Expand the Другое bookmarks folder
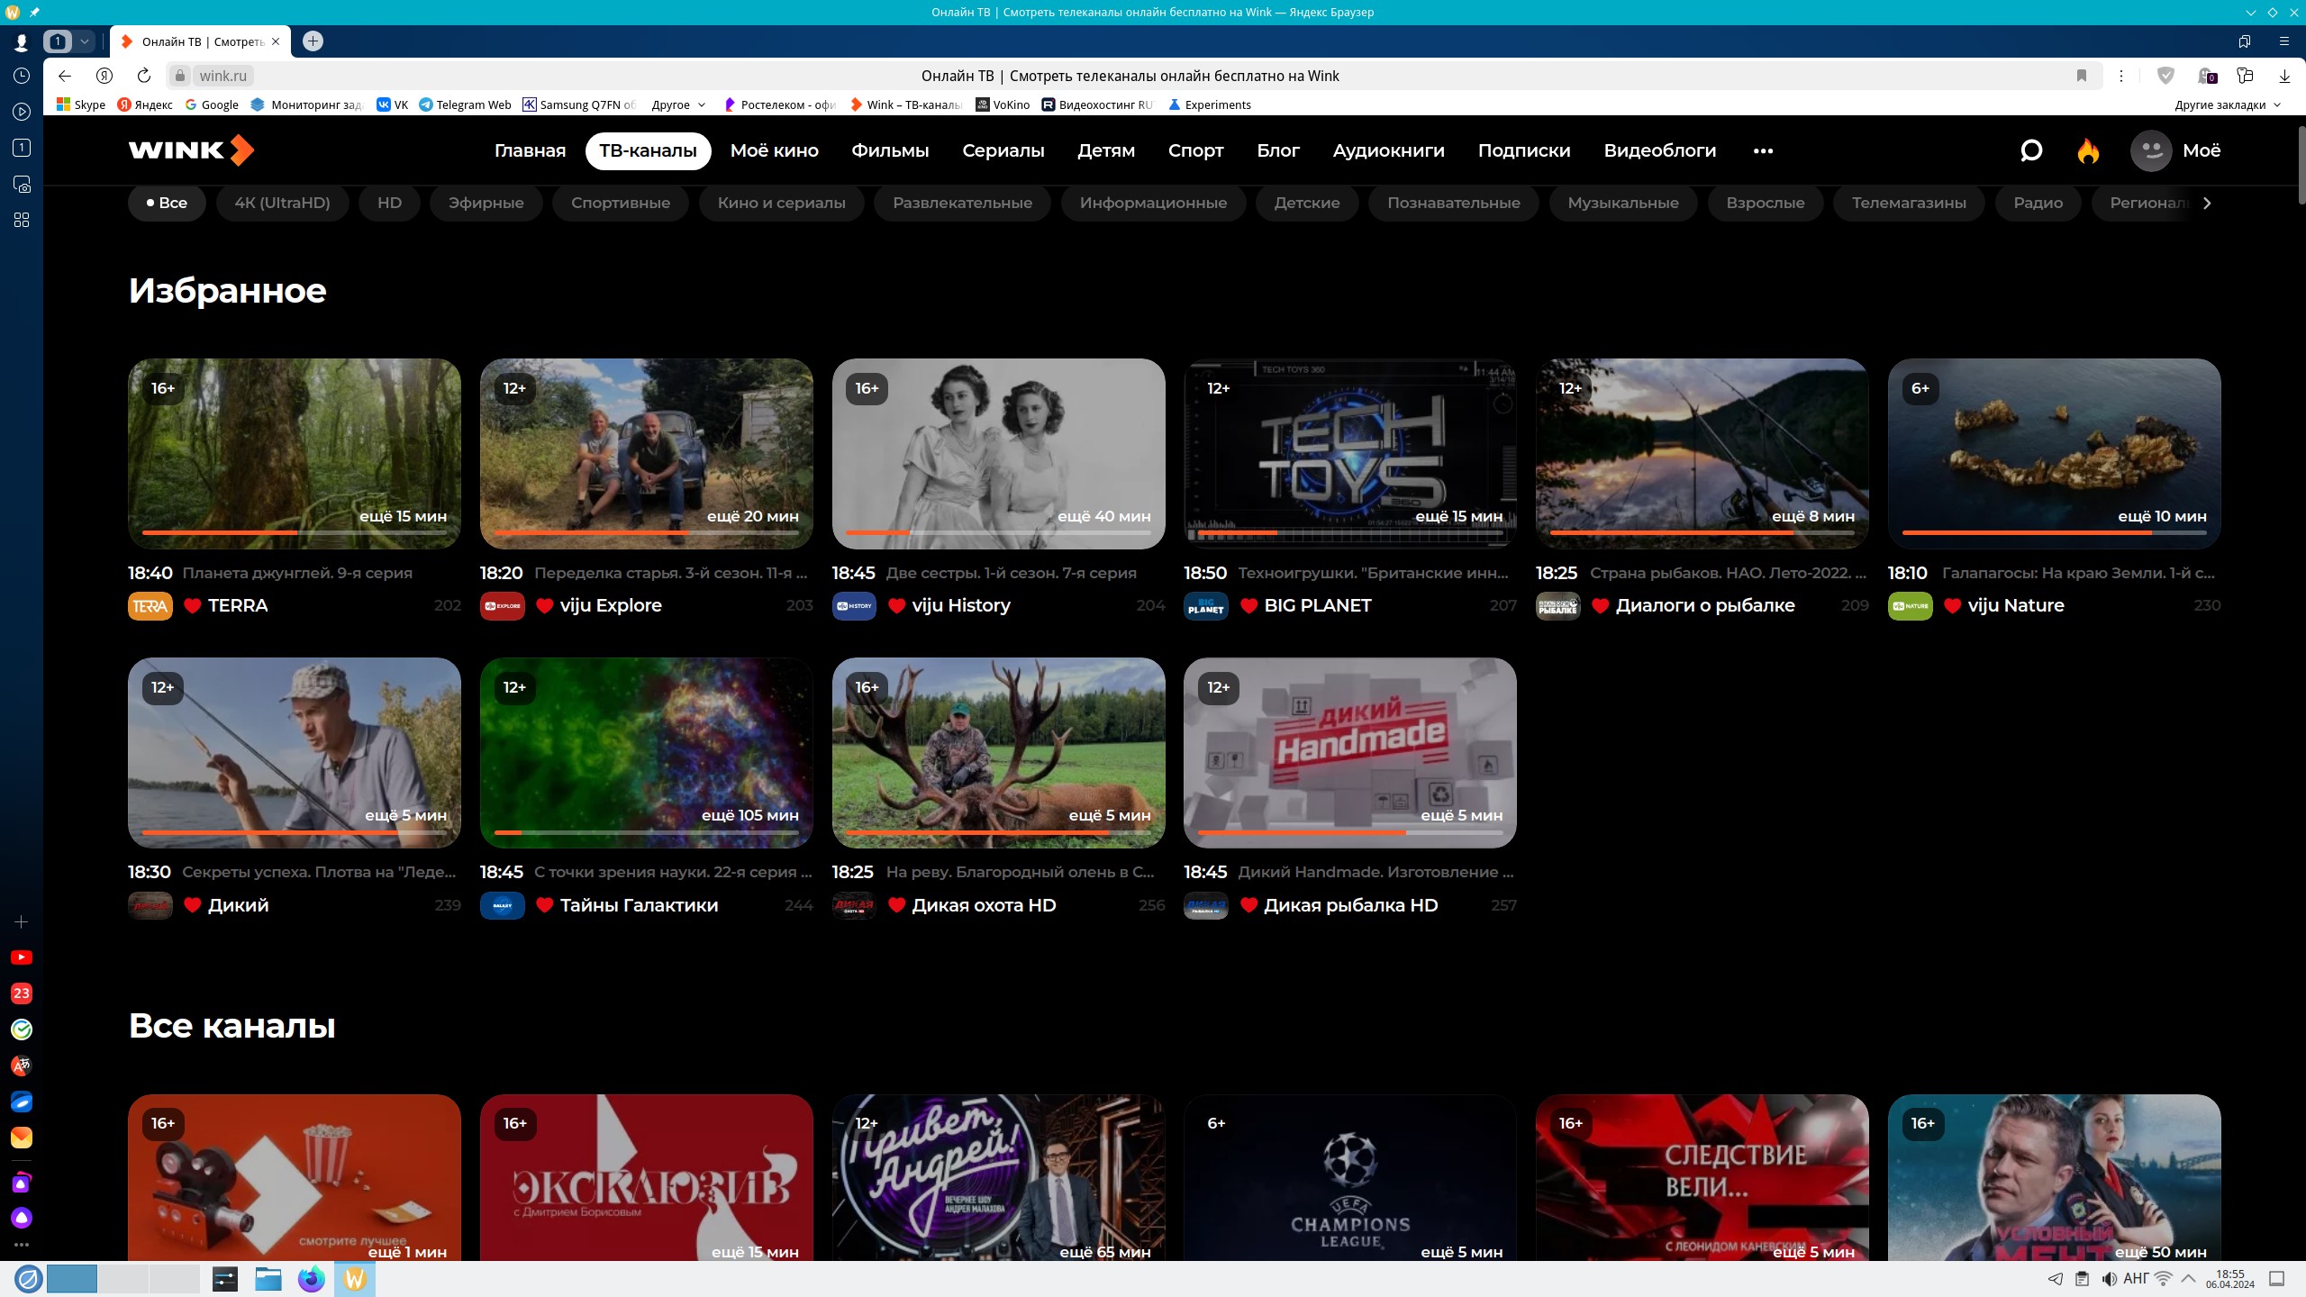Image resolution: width=2306 pixels, height=1297 pixels. click(x=678, y=104)
